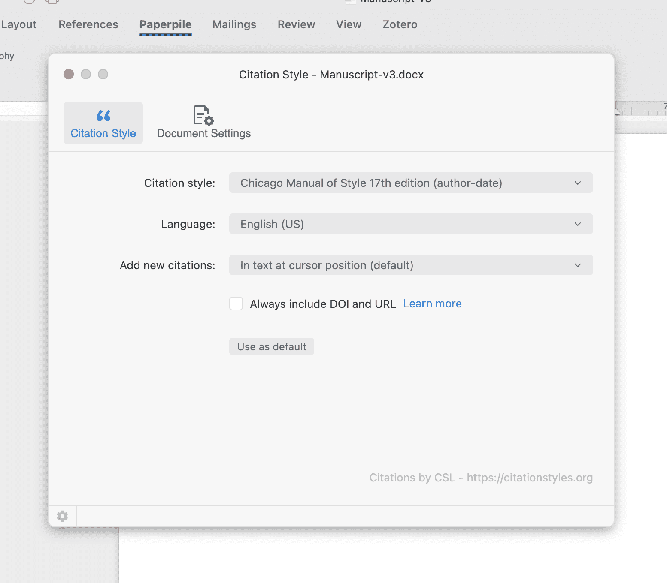Screen dimensions: 667x583
Task: Switch to the View ribbon tab
Action: click(x=349, y=24)
